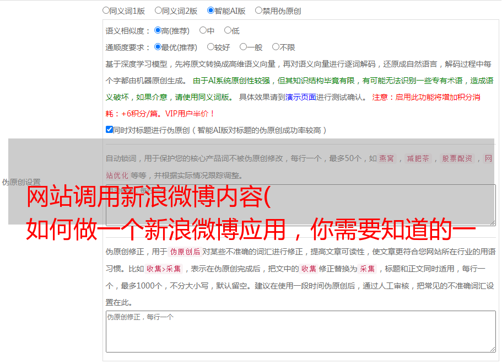Click the highlighted 减肥茶 example keyword
502x363 pixels.
[418, 158]
